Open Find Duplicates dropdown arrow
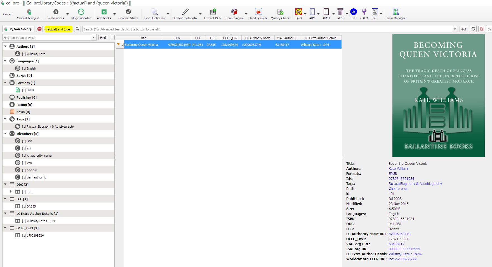 [x=168, y=13]
